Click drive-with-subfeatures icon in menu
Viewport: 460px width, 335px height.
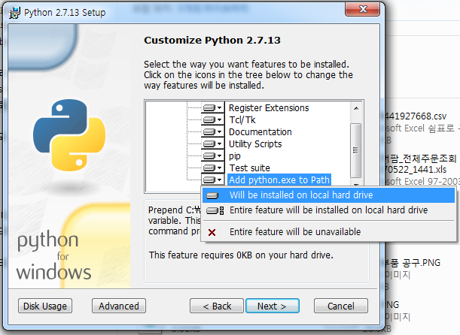215,210
